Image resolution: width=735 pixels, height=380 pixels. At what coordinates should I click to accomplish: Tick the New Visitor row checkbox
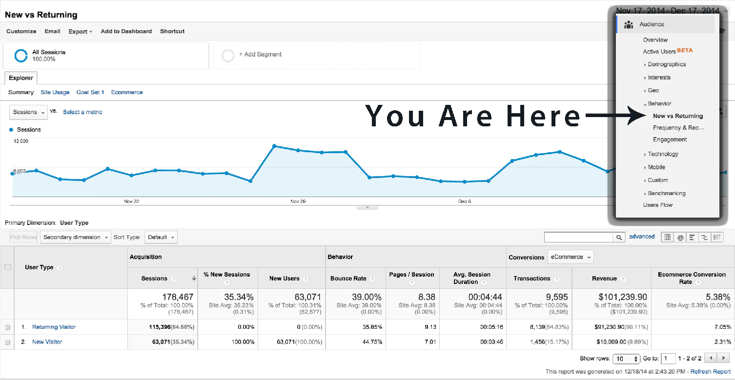pyautogui.click(x=7, y=342)
